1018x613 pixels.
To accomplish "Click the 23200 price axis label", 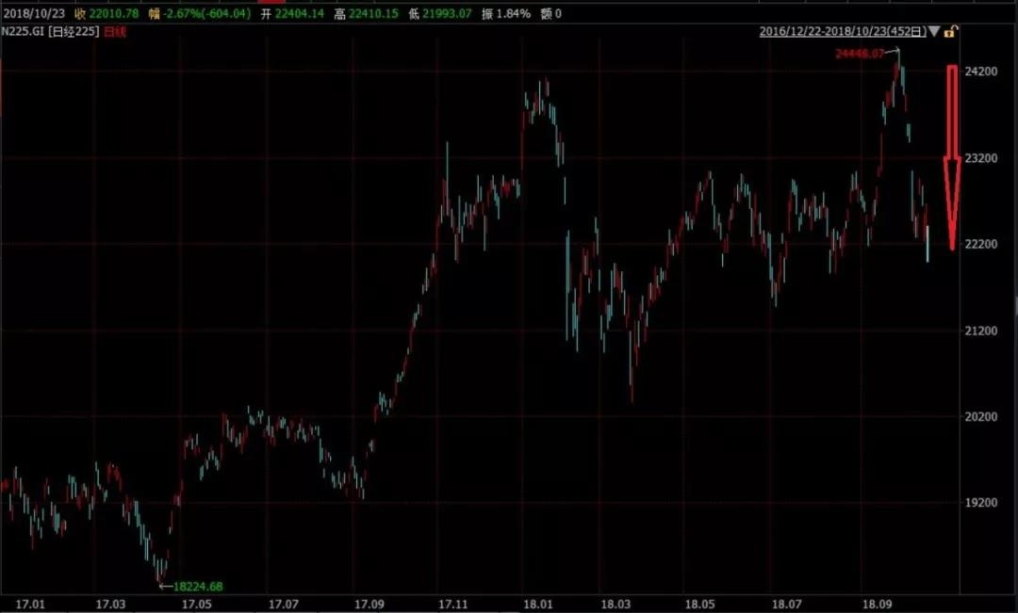I will click(981, 157).
